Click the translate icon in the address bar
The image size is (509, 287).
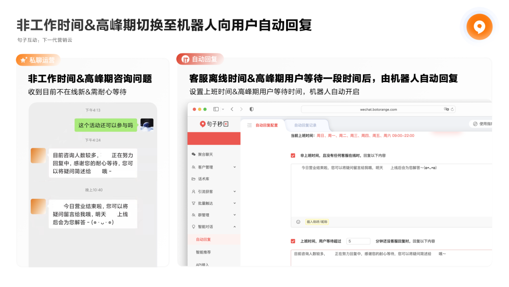[x=446, y=109]
